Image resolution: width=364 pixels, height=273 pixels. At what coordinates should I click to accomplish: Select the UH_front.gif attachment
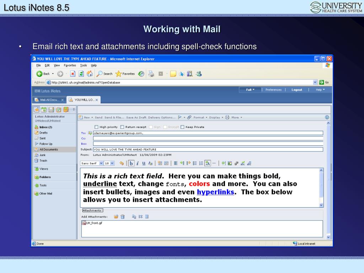[92, 223]
